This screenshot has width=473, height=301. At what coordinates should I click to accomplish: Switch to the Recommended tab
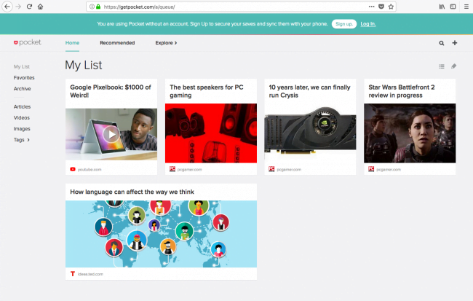(x=117, y=43)
